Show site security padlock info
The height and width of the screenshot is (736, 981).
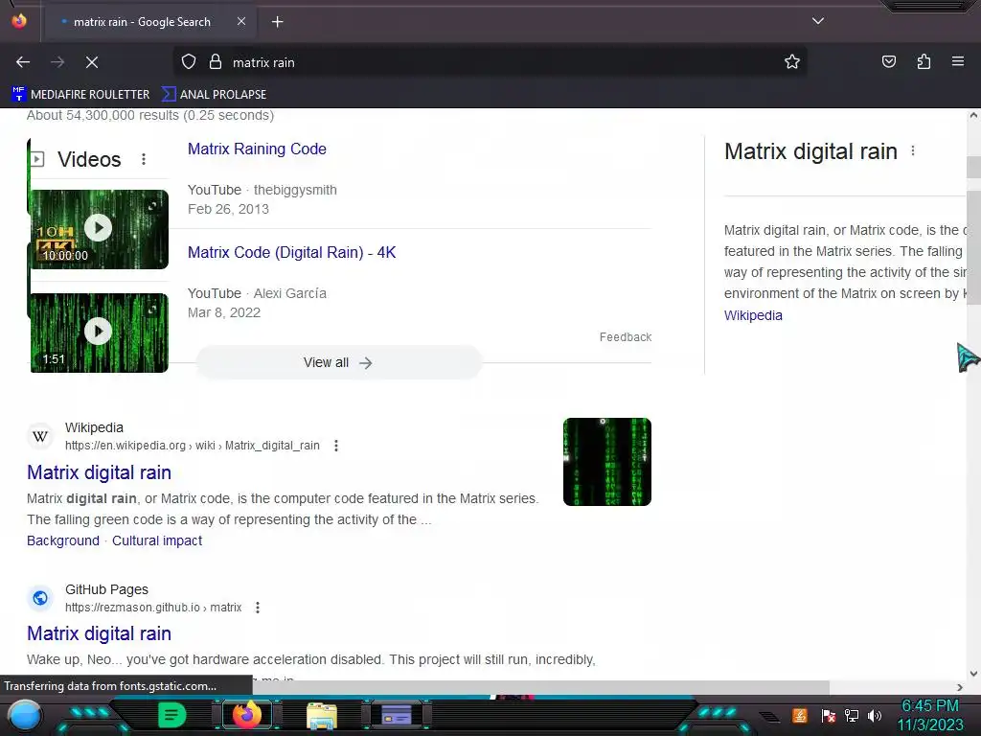point(216,62)
